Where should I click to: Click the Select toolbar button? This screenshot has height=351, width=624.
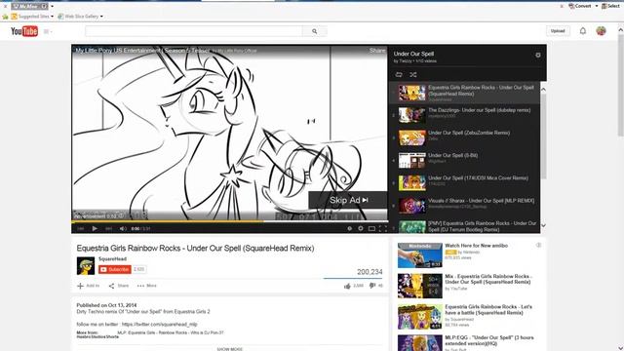pyautogui.click(x=611, y=6)
